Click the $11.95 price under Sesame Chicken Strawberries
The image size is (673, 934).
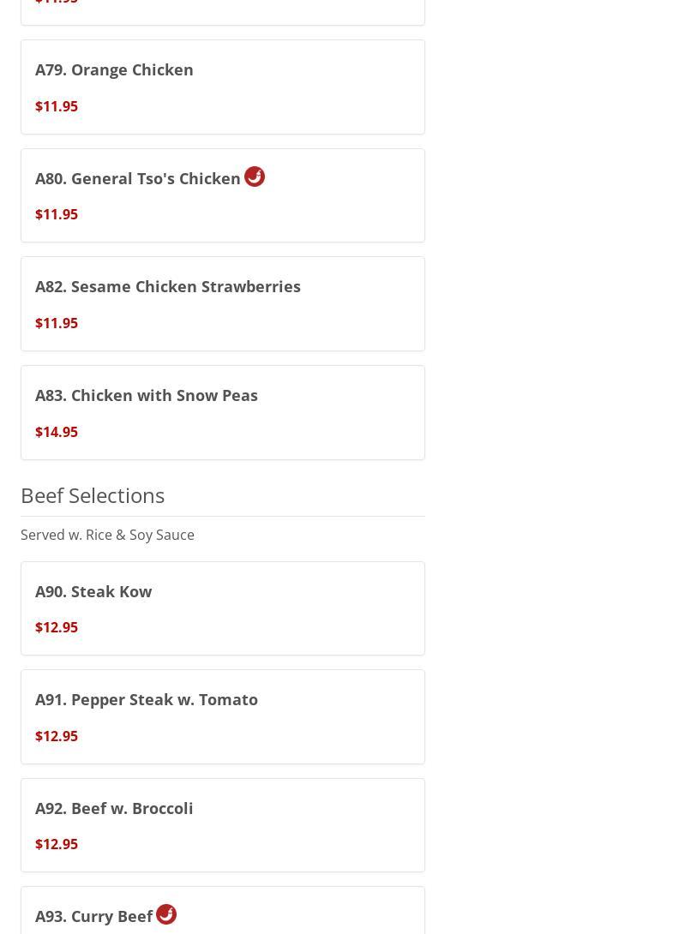click(x=57, y=323)
